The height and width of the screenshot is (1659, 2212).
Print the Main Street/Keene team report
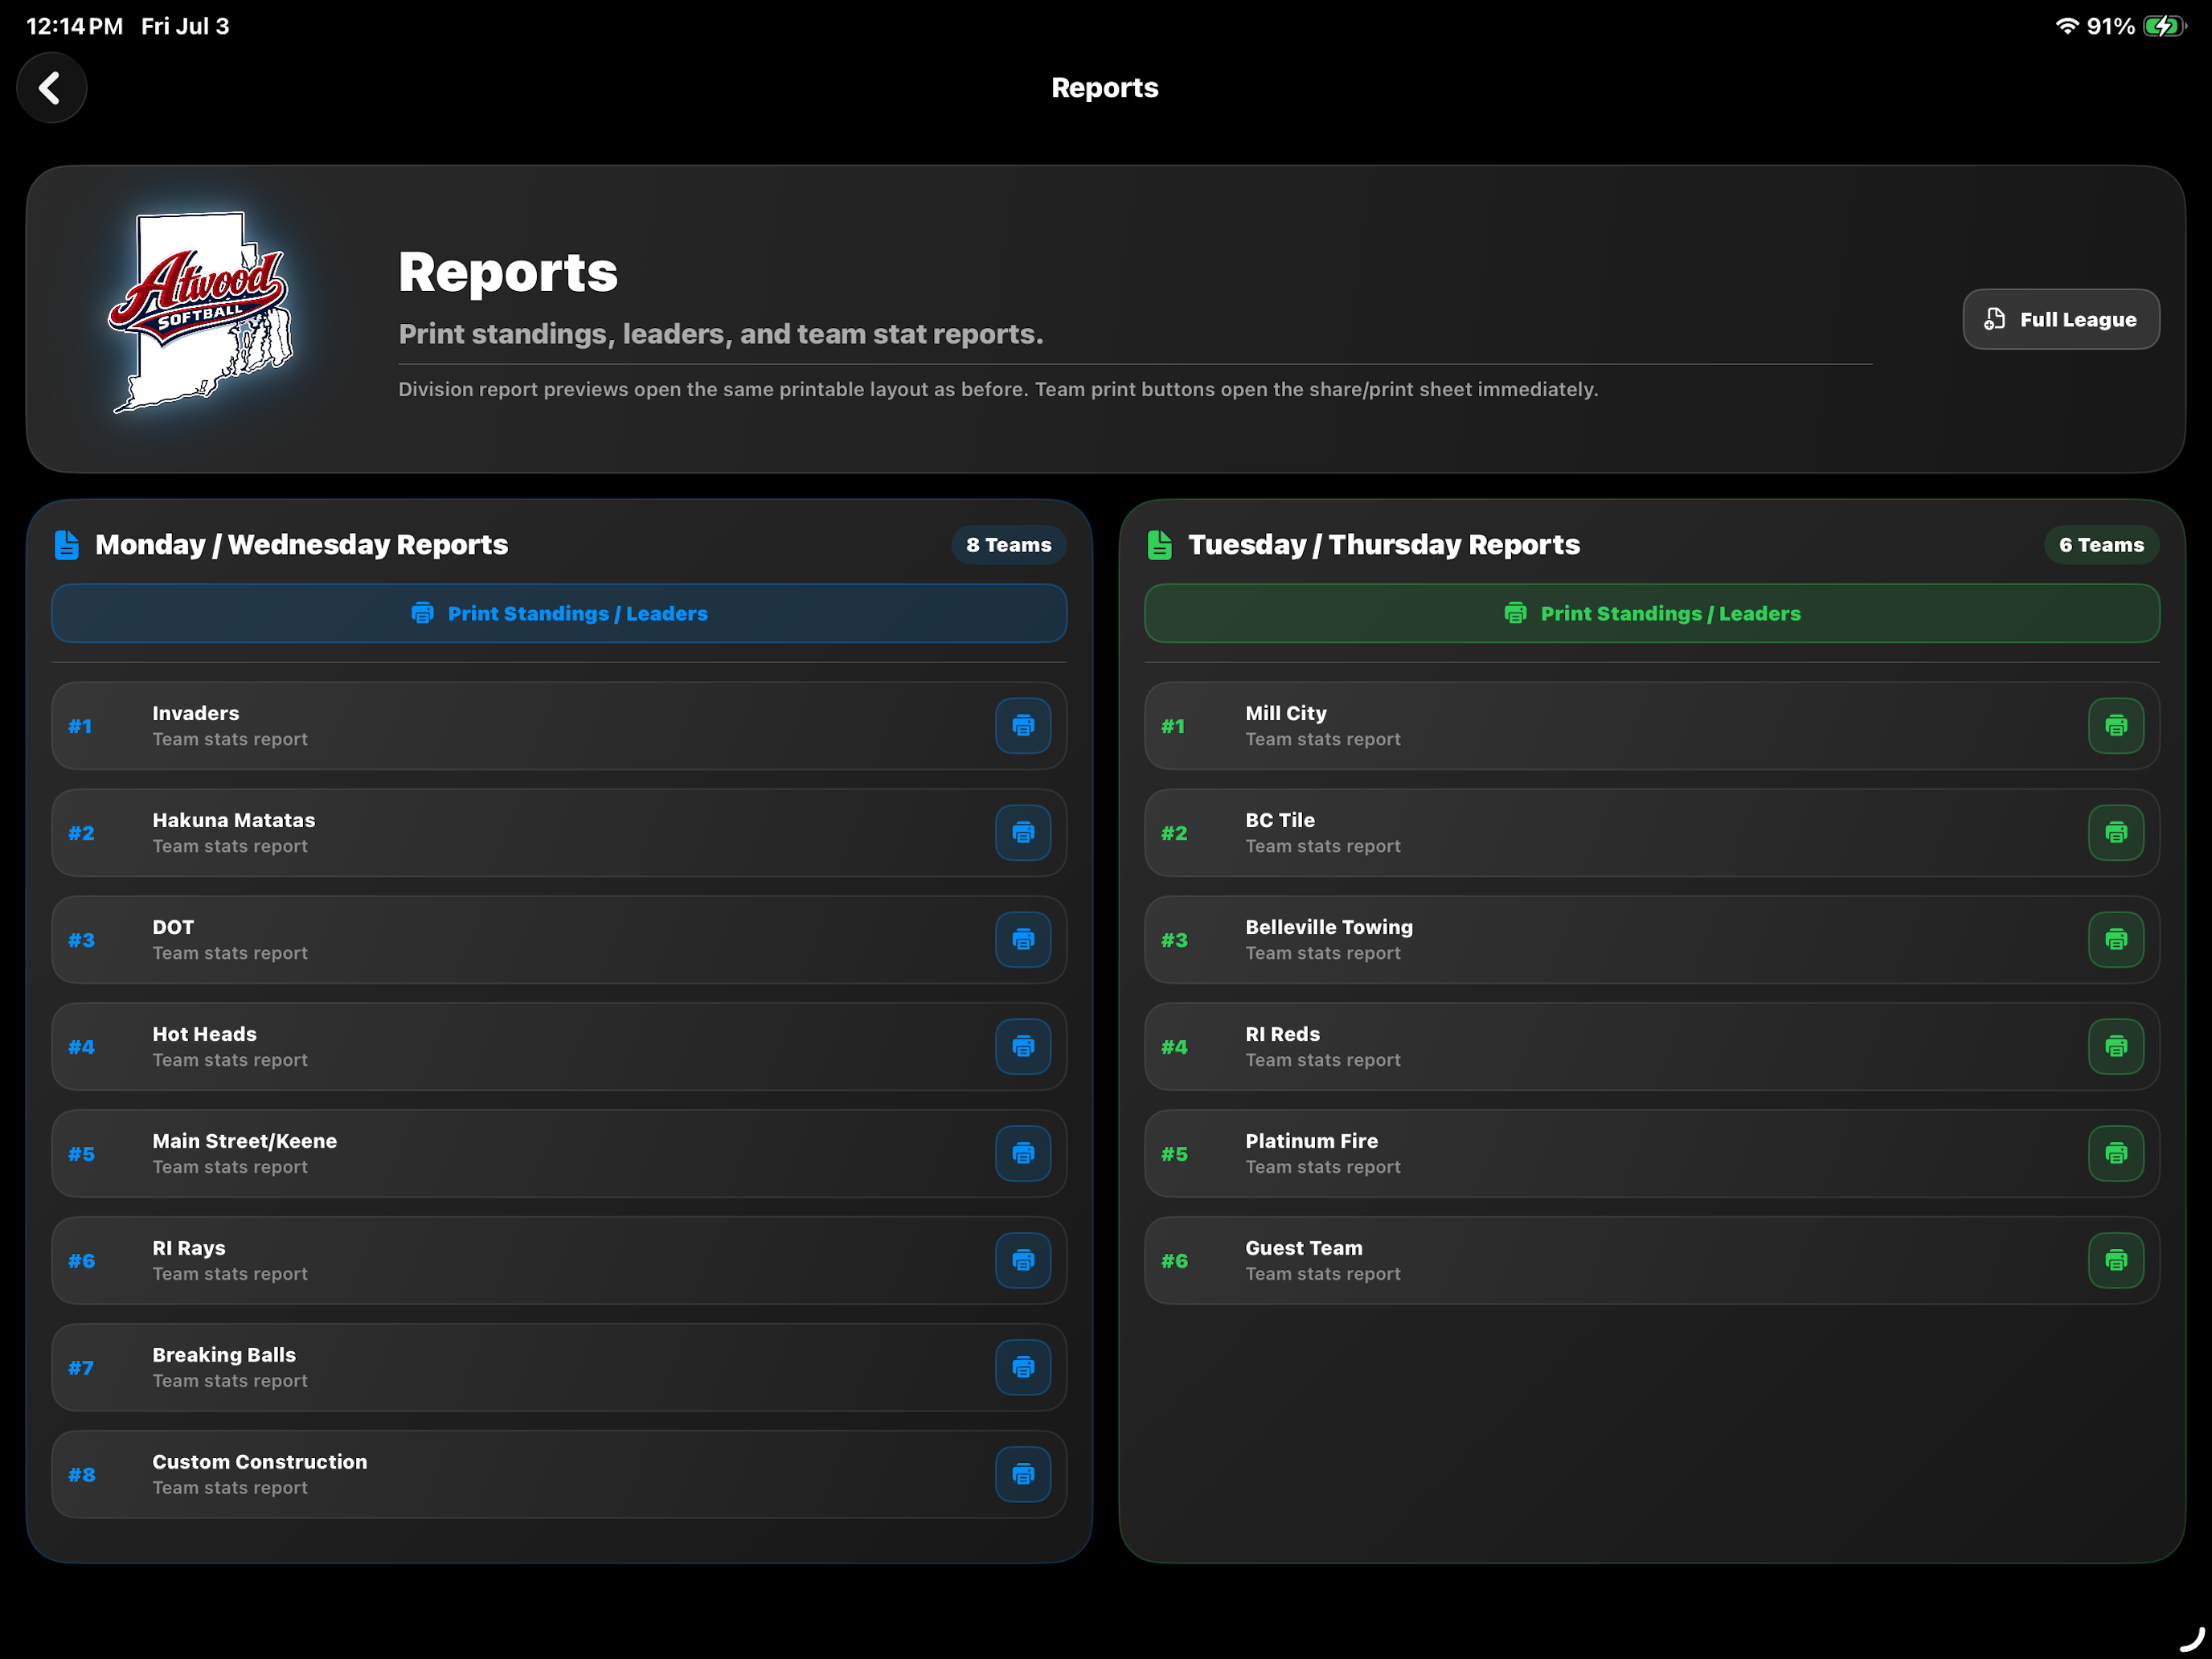(1023, 1154)
